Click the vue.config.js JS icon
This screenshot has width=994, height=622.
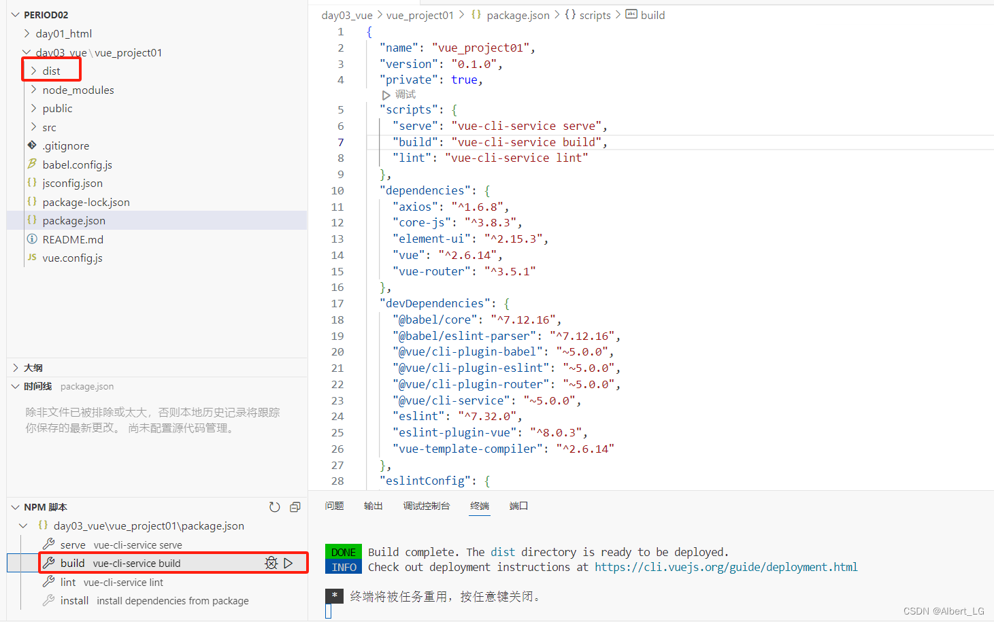(x=32, y=258)
